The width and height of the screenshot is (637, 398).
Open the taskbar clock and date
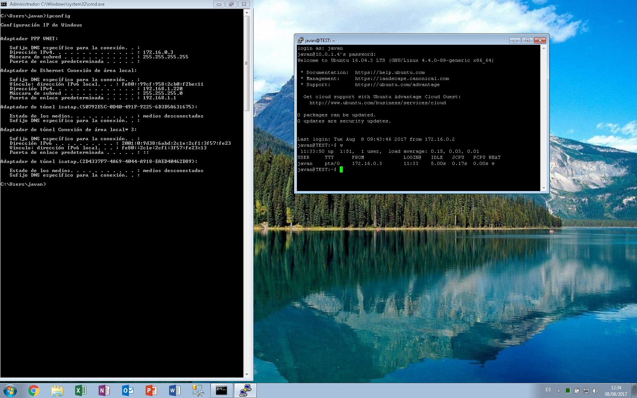pyautogui.click(x=616, y=391)
